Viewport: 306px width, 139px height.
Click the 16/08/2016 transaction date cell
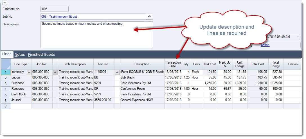[173, 72]
